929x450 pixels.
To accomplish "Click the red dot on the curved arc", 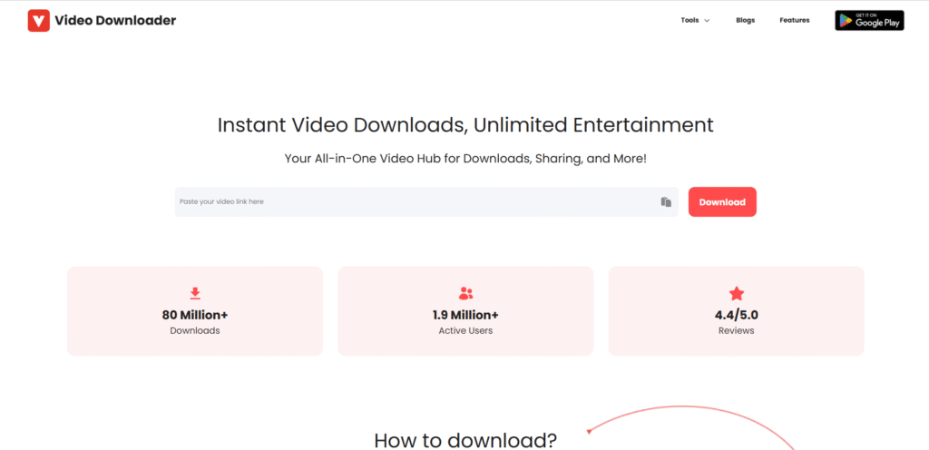I will click(x=589, y=430).
